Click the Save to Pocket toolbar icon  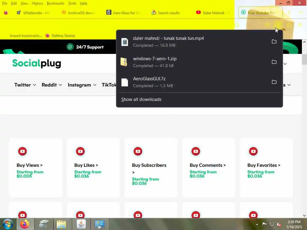tap(267, 25)
